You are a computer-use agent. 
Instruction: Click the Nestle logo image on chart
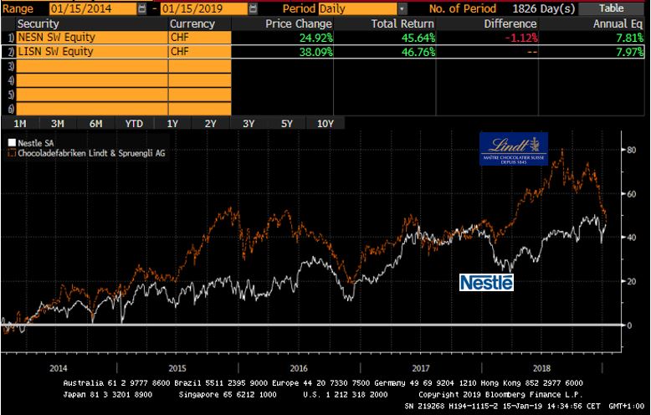point(486,282)
